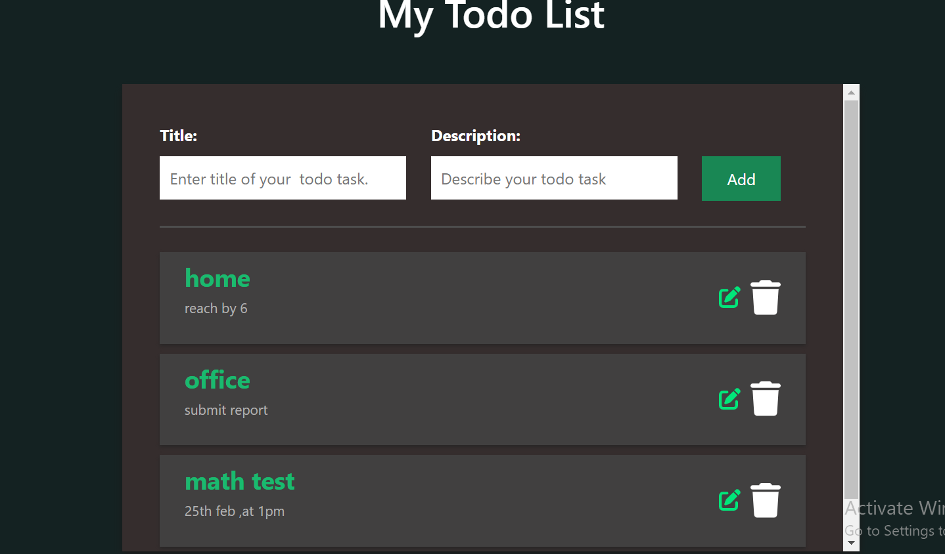Click the Description input field
Image resolution: width=945 pixels, height=554 pixels.
[554, 178]
